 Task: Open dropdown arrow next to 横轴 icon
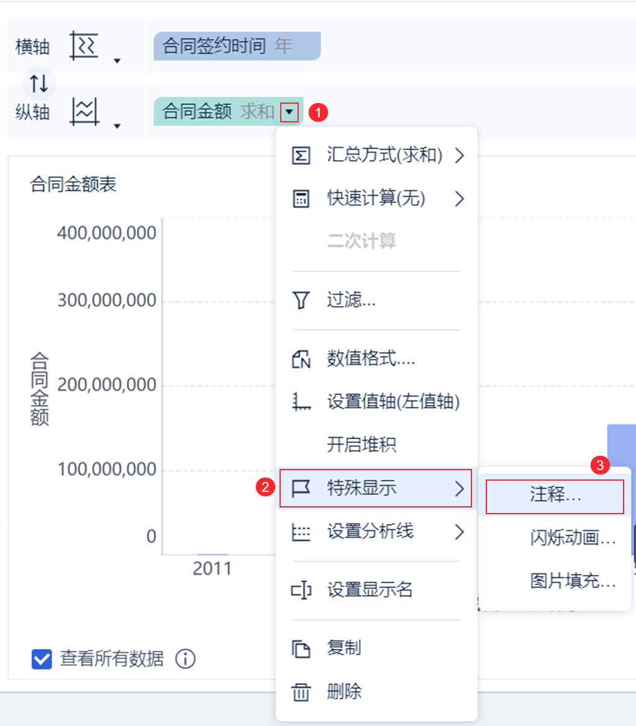(117, 61)
